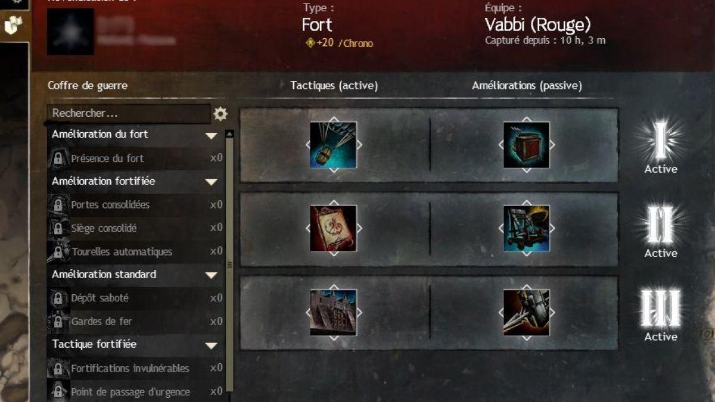Toggle the tier I Active indicator
The width and height of the screenshot is (715, 402).
661,147
